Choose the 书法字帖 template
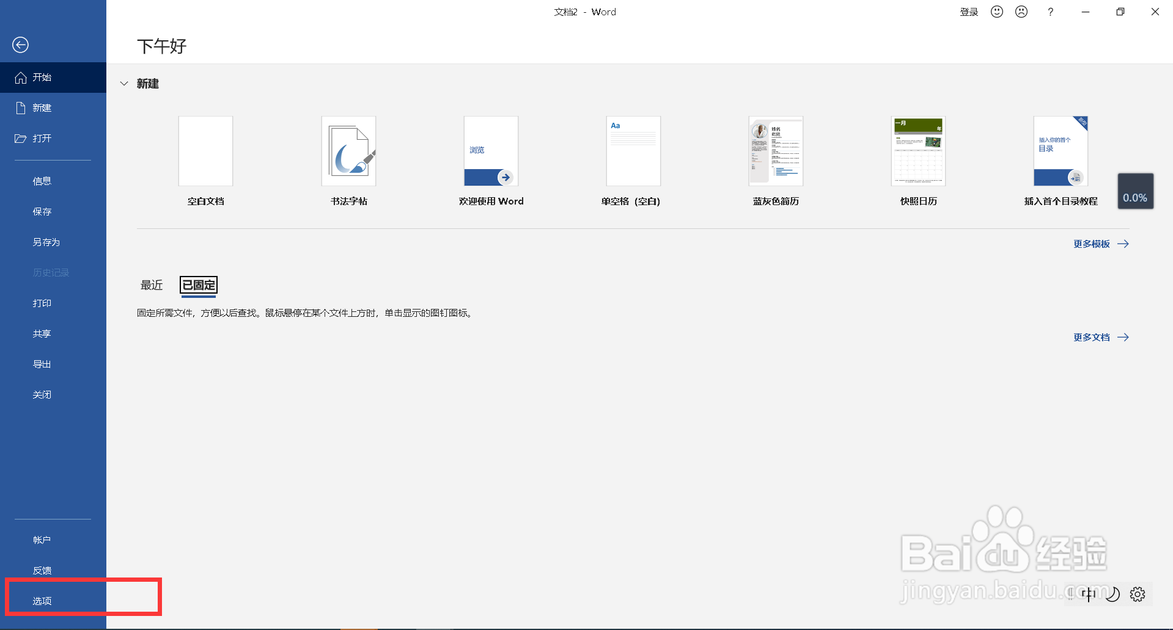 tap(348, 151)
